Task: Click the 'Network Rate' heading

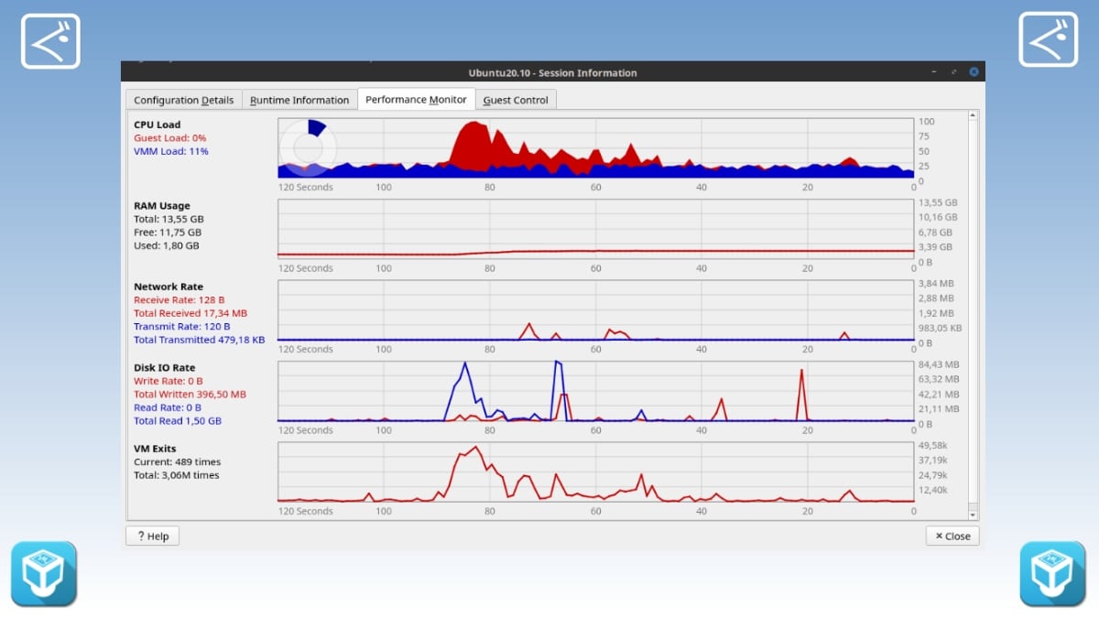Action: coord(169,287)
